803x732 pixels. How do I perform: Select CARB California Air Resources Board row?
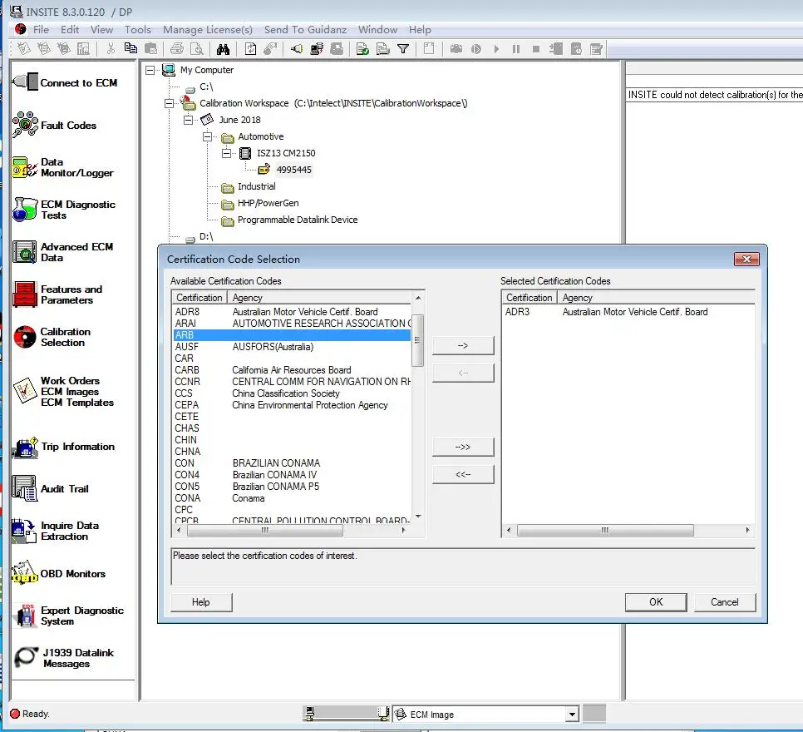click(292, 370)
